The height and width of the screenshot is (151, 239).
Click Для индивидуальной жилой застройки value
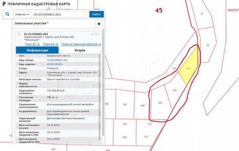70,104
